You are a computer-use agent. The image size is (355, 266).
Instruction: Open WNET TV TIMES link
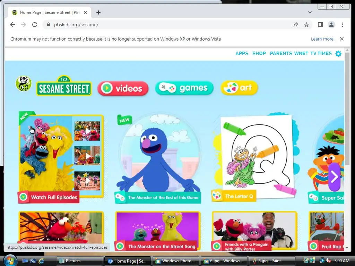tap(313, 53)
